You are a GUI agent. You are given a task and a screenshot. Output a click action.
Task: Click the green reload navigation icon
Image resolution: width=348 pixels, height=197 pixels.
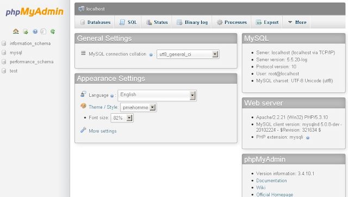53,32
